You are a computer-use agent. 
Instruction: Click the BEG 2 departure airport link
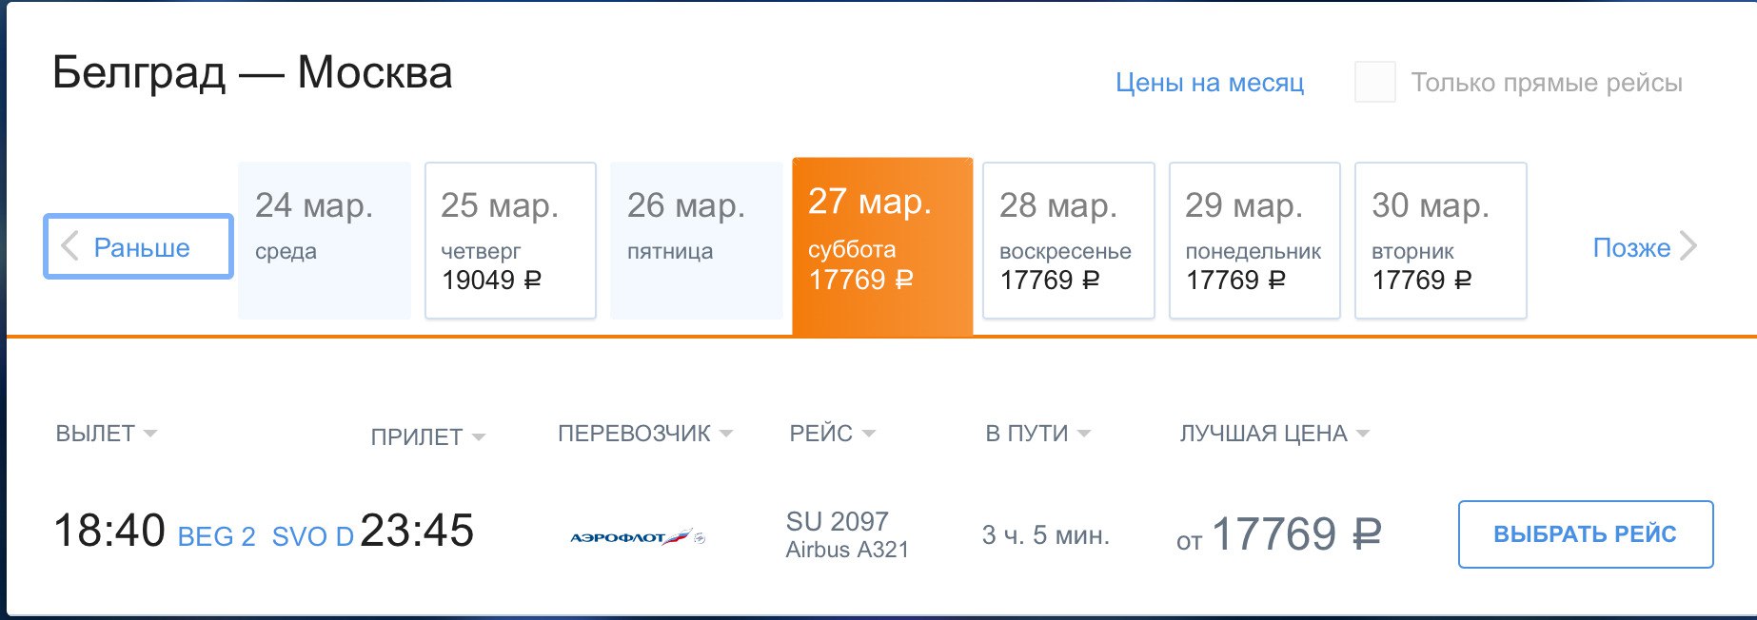click(x=217, y=537)
